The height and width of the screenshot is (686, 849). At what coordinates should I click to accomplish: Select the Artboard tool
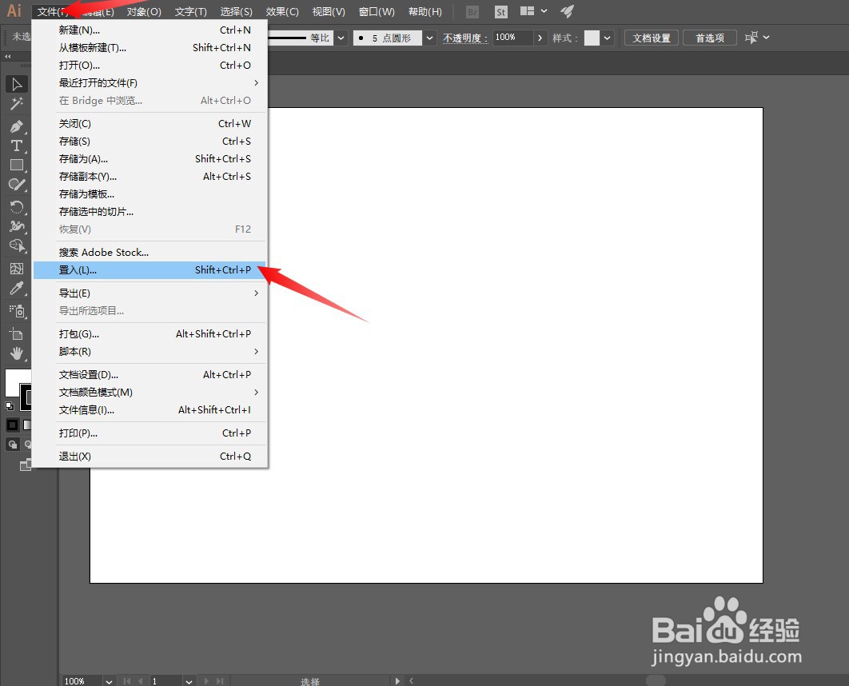point(17,334)
